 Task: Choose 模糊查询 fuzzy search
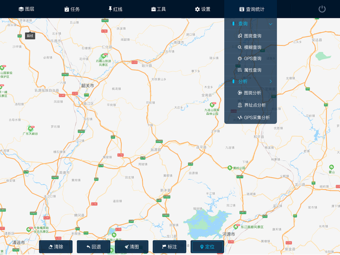click(x=251, y=47)
